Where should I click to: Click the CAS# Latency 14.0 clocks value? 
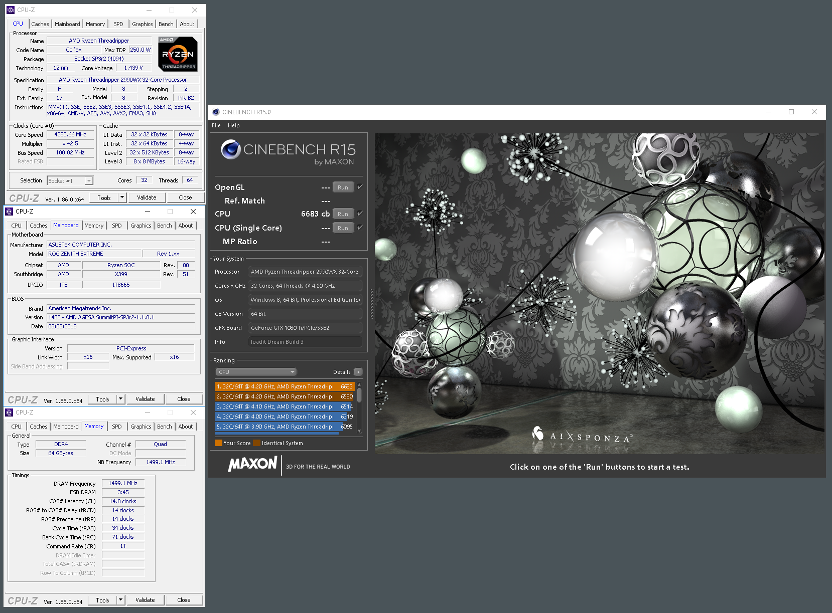(x=123, y=501)
